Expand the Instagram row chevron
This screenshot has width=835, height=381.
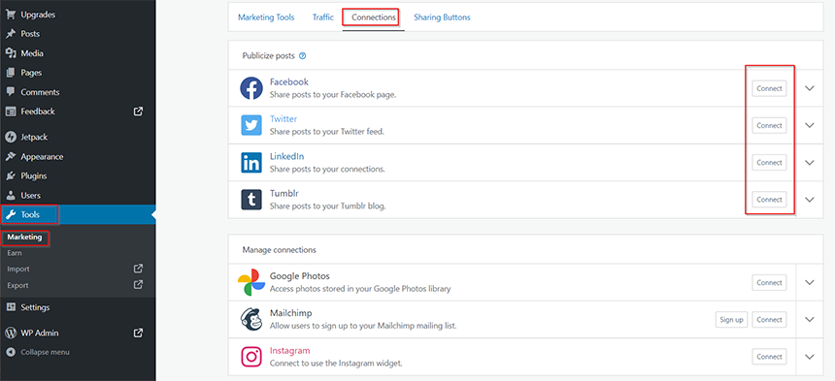[810, 357]
